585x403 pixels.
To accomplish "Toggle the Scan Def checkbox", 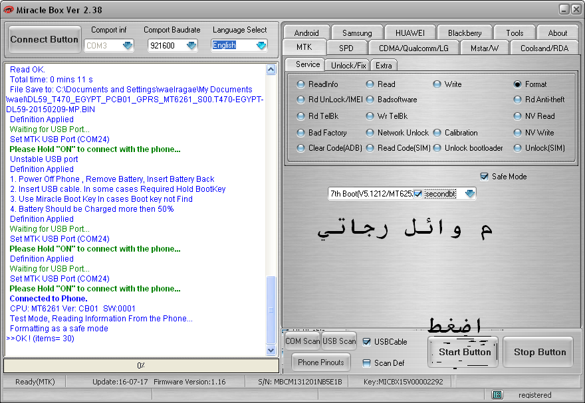I will pos(367,363).
